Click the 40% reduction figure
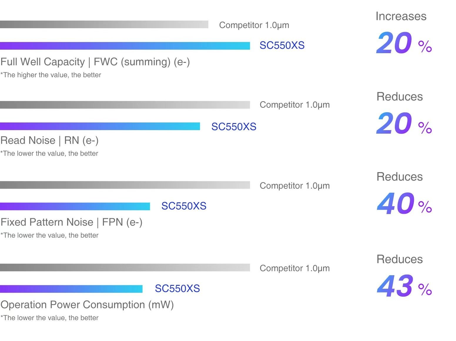456x341 pixels. (404, 204)
